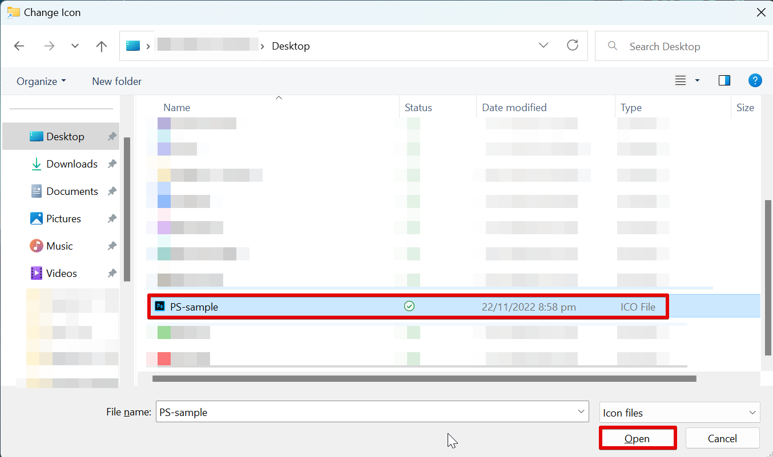This screenshot has height=457, width=773.
Task: Click the search magnifier icon
Action: [x=613, y=46]
